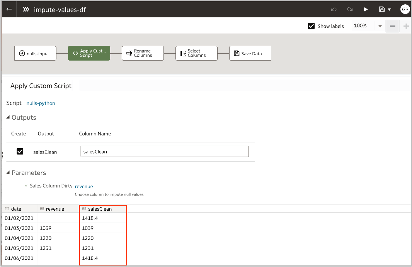Click the Redo icon

click(x=349, y=9)
